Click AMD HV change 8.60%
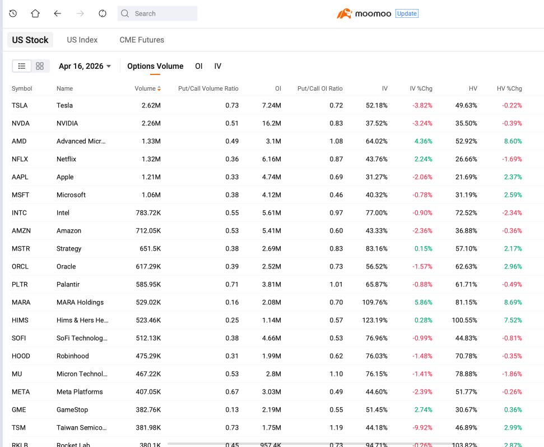 pos(513,142)
